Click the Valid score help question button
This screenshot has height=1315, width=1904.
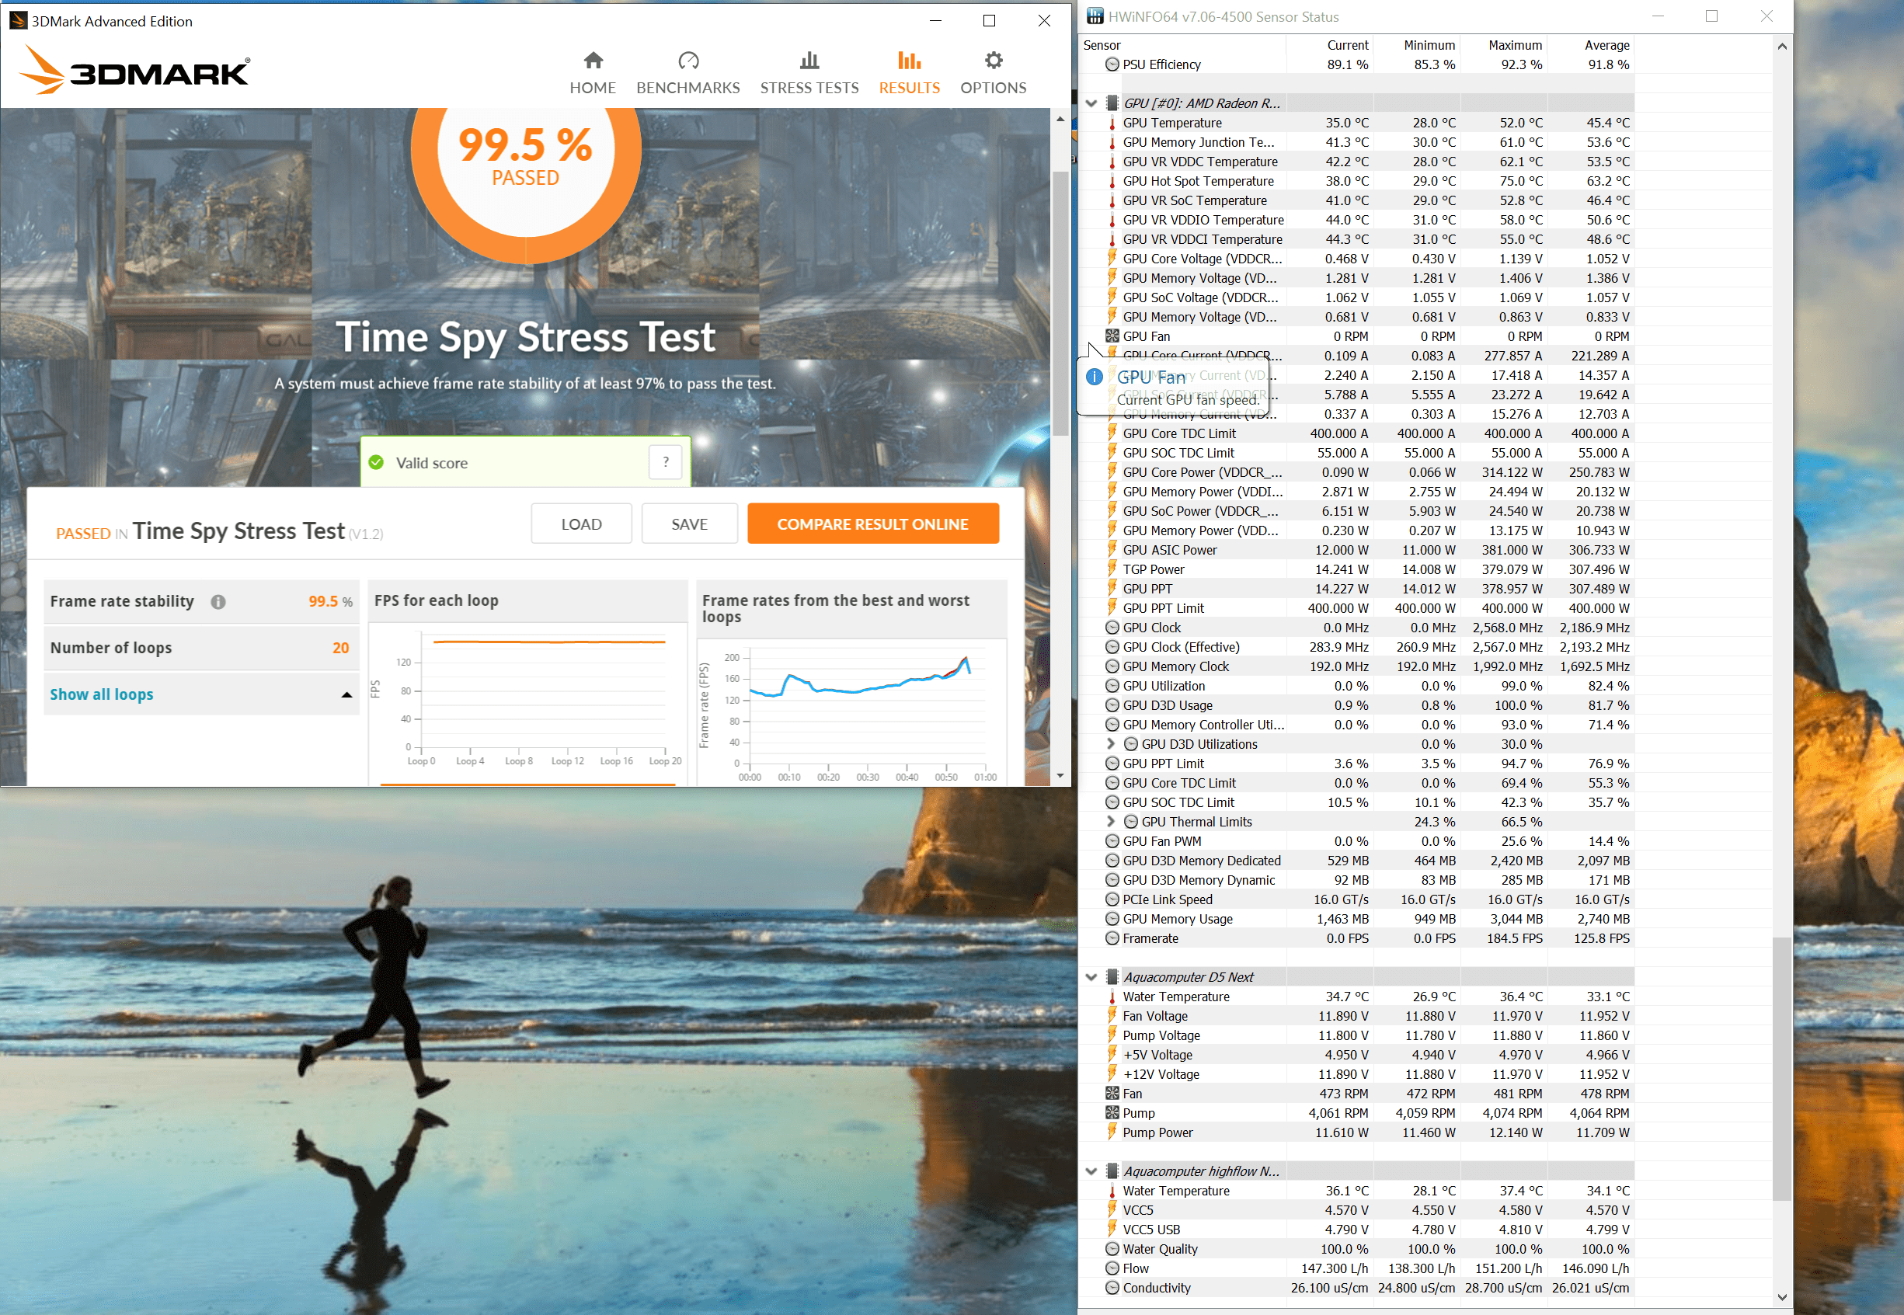[x=666, y=462]
